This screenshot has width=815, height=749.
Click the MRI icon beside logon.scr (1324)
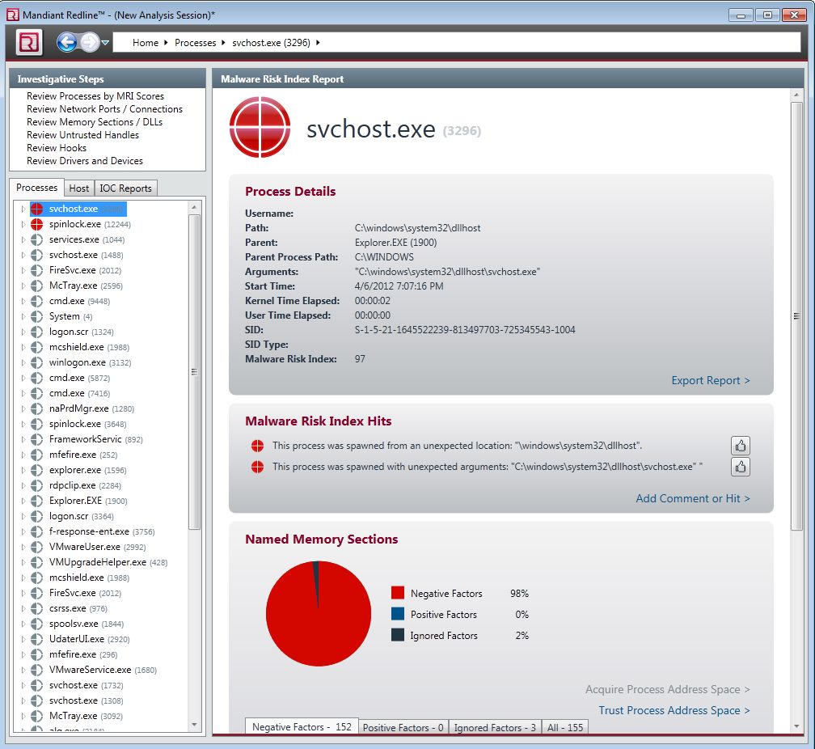[x=37, y=332]
